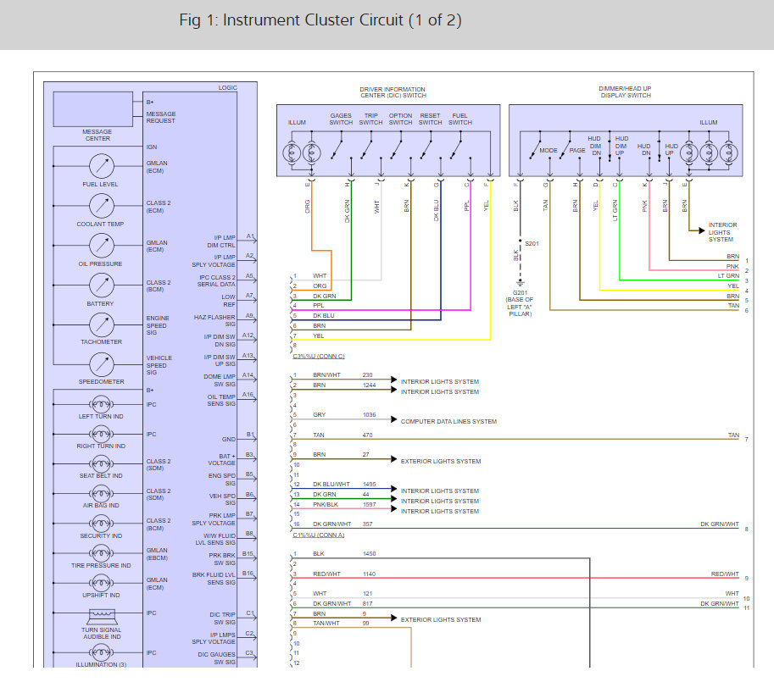Click the Mode switch in the Dimmer/HUD panel
Screen dimensions: 774x682
pyautogui.click(x=532, y=152)
